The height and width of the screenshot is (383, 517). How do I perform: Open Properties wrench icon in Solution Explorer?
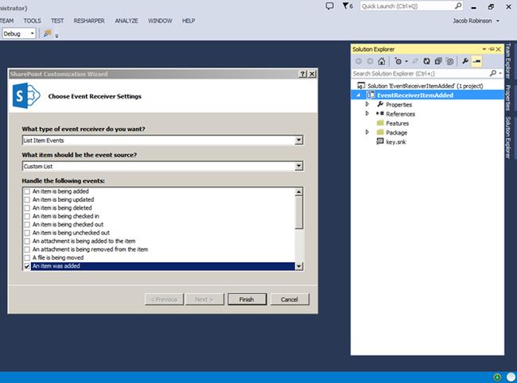(x=465, y=61)
